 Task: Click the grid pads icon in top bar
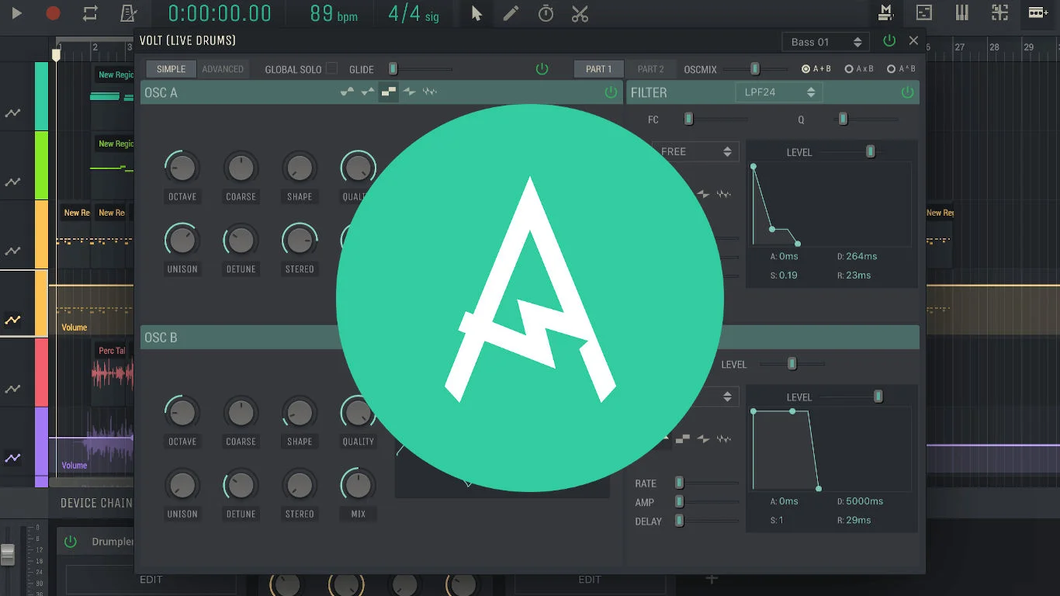coord(999,12)
